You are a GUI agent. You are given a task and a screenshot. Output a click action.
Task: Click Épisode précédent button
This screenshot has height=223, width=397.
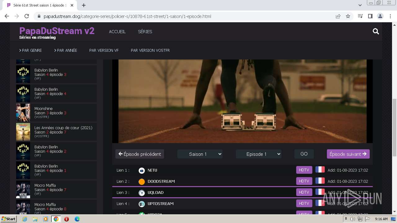tap(140, 154)
